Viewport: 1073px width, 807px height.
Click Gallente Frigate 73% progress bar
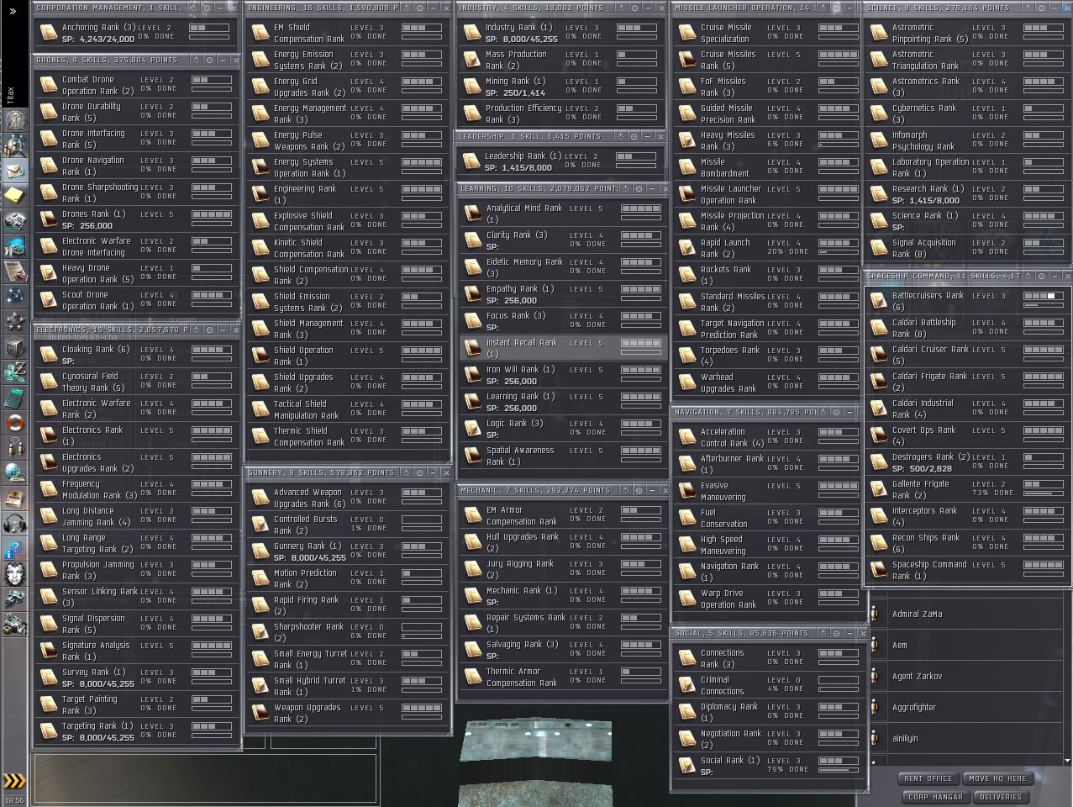click(x=1043, y=494)
